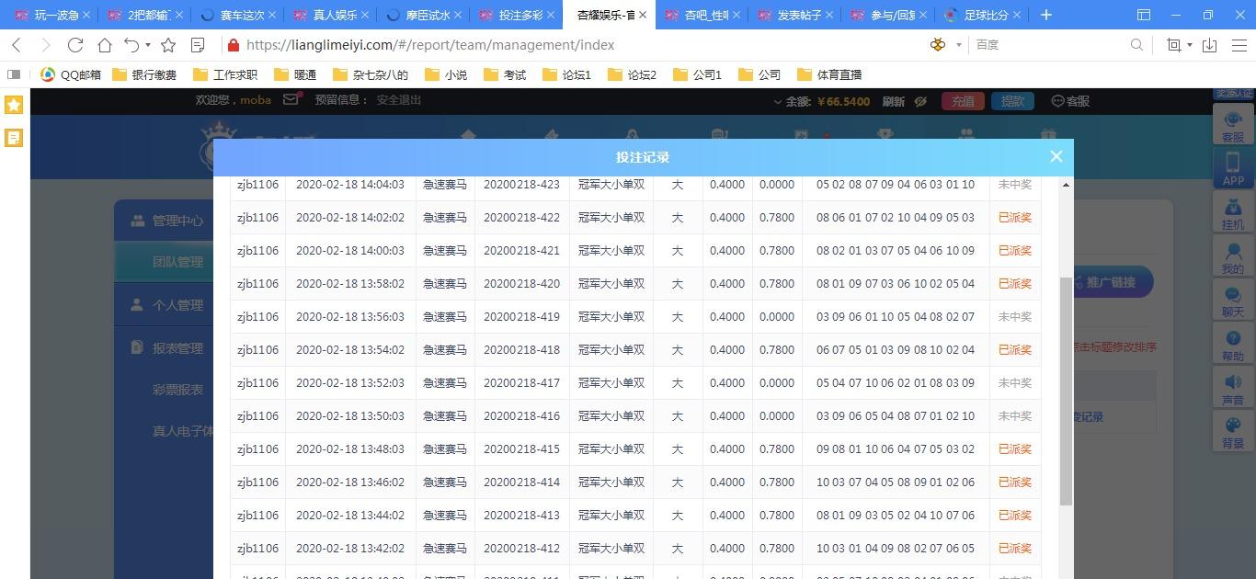Click 刷新 to refresh balance

click(893, 101)
